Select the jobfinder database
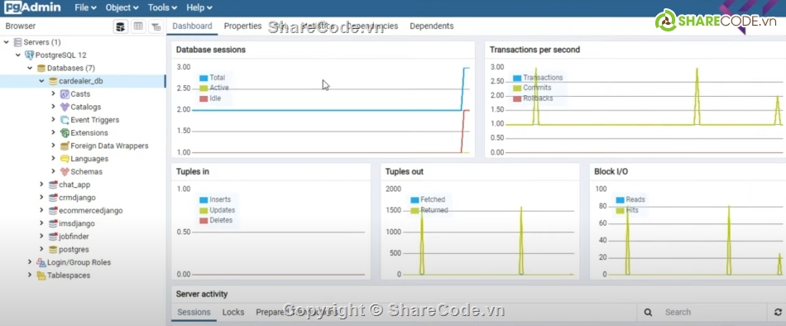This screenshot has height=326, width=786. (74, 236)
